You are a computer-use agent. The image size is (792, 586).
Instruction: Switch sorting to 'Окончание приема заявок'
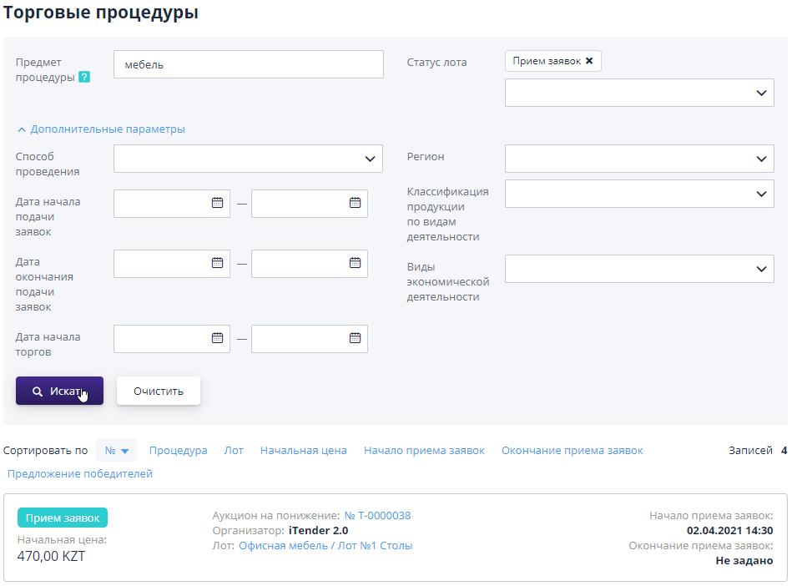click(572, 450)
